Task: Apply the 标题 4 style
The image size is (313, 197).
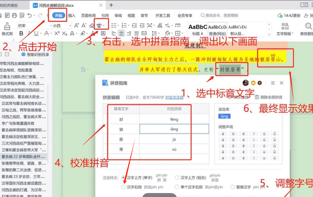Action: click(197, 29)
